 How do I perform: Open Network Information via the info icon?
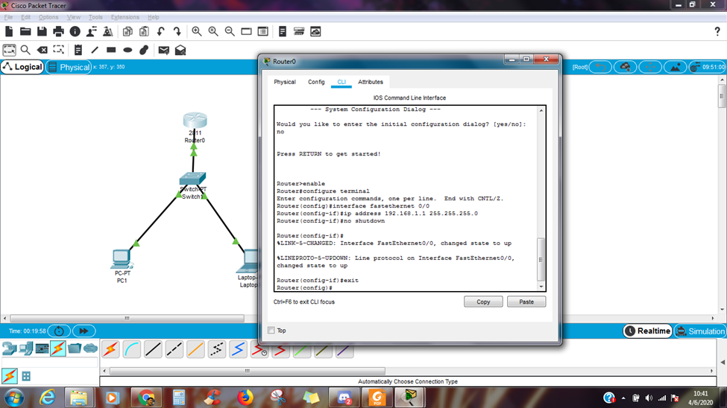(x=75, y=31)
